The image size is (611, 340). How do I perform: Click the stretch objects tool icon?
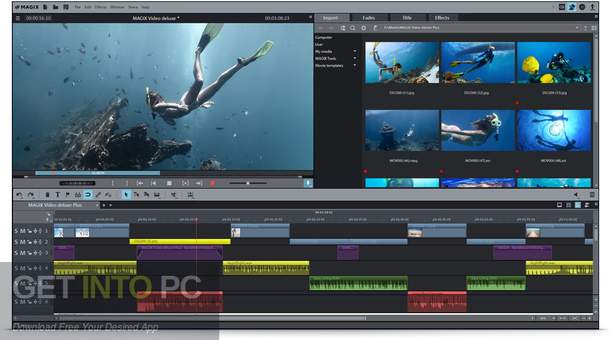(x=157, y=195)
